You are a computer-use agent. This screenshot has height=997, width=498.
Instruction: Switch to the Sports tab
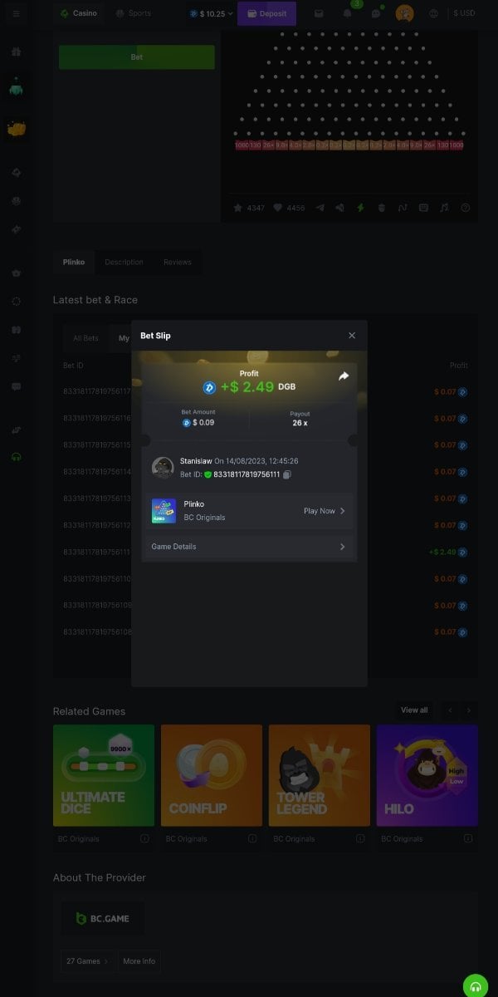coord(133,13)
